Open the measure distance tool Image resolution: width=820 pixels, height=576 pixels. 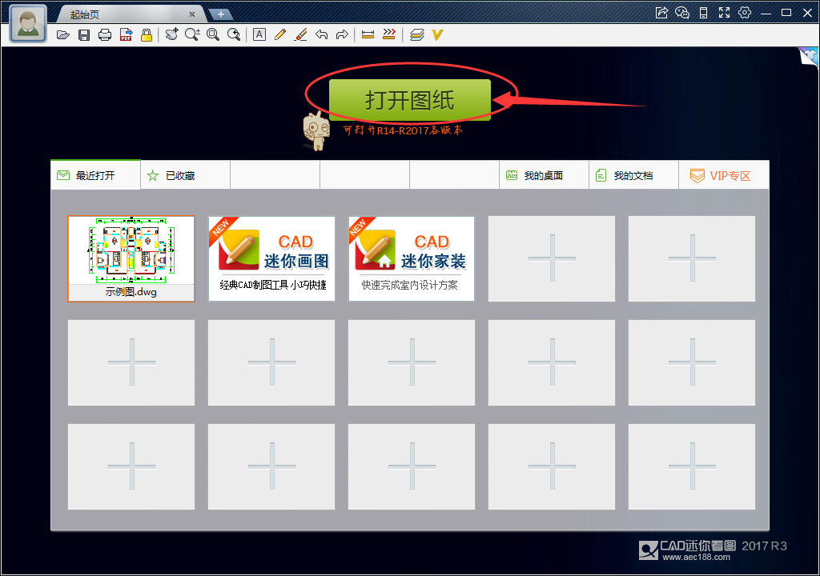click(x=368, y=34)
